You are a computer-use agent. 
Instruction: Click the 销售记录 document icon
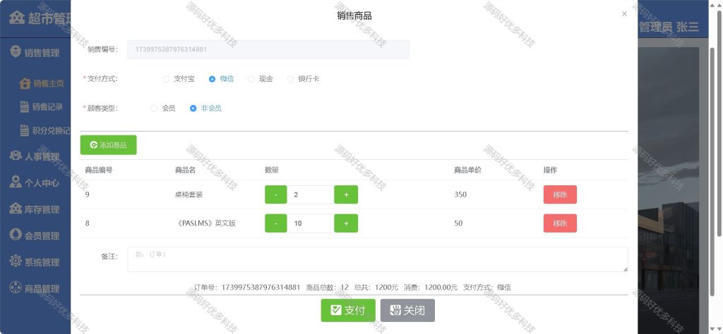tap(25, 106)
